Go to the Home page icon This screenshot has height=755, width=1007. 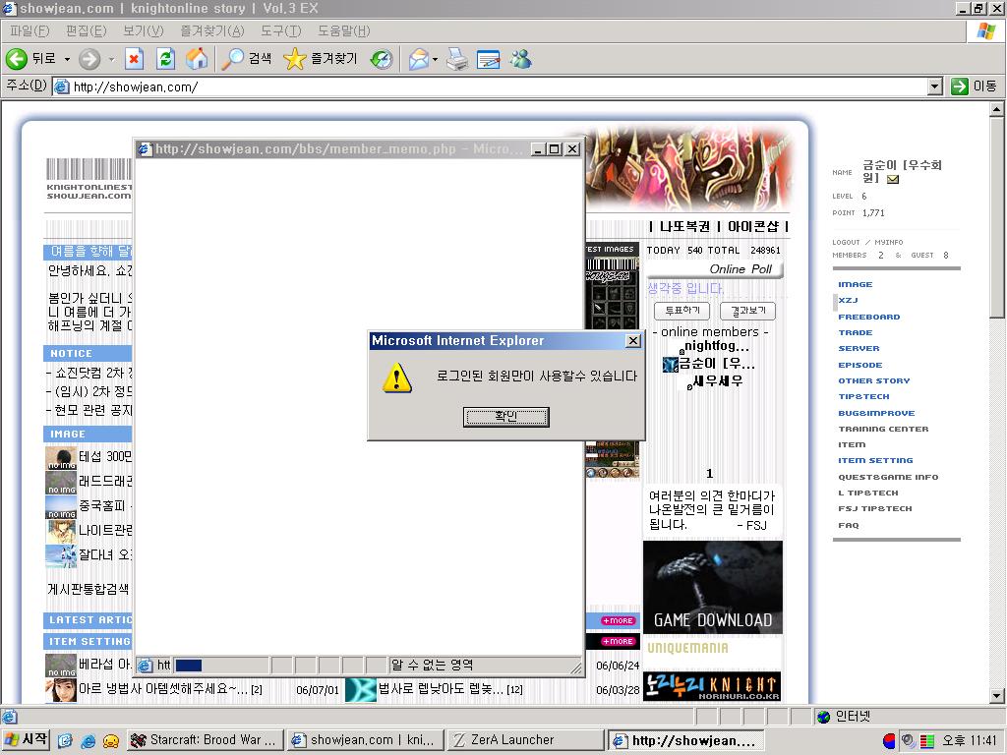[197, 59]
